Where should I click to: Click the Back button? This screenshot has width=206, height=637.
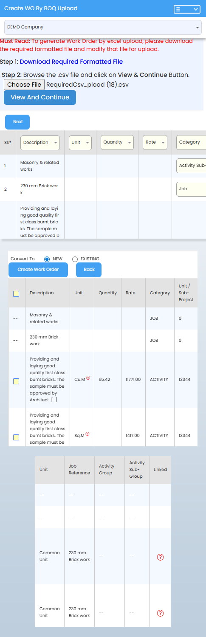pos(89,270)
